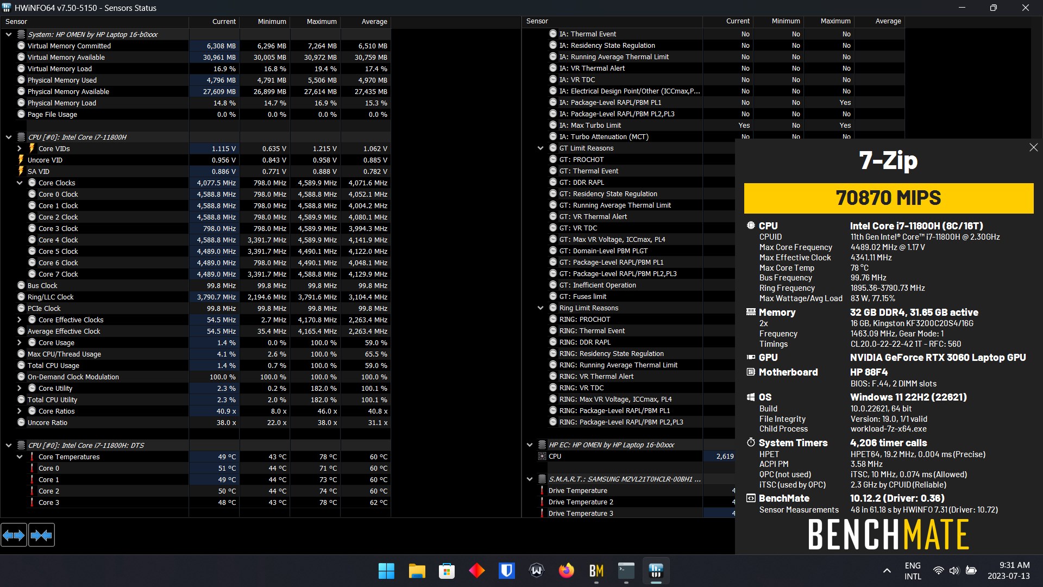Viewport: 1043px width, 587px height.
Task: Select IA: Package-Level RAPL/PBM PL1 row
Action: coord(713,102)
